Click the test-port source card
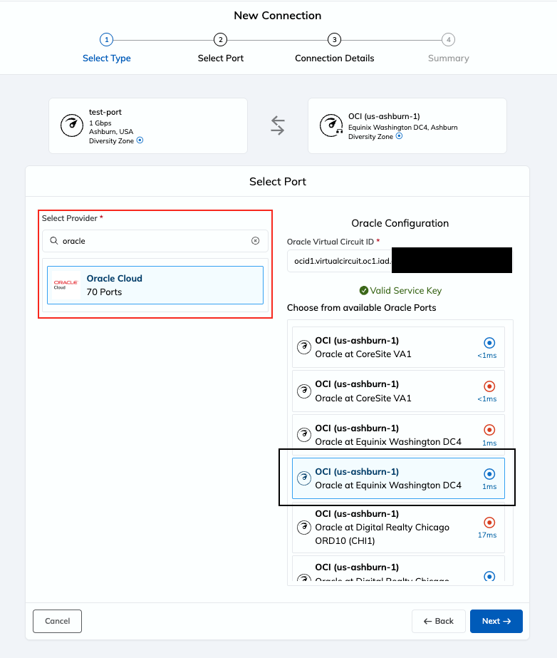This screenshot has height=658, width=557. point(148,126)
